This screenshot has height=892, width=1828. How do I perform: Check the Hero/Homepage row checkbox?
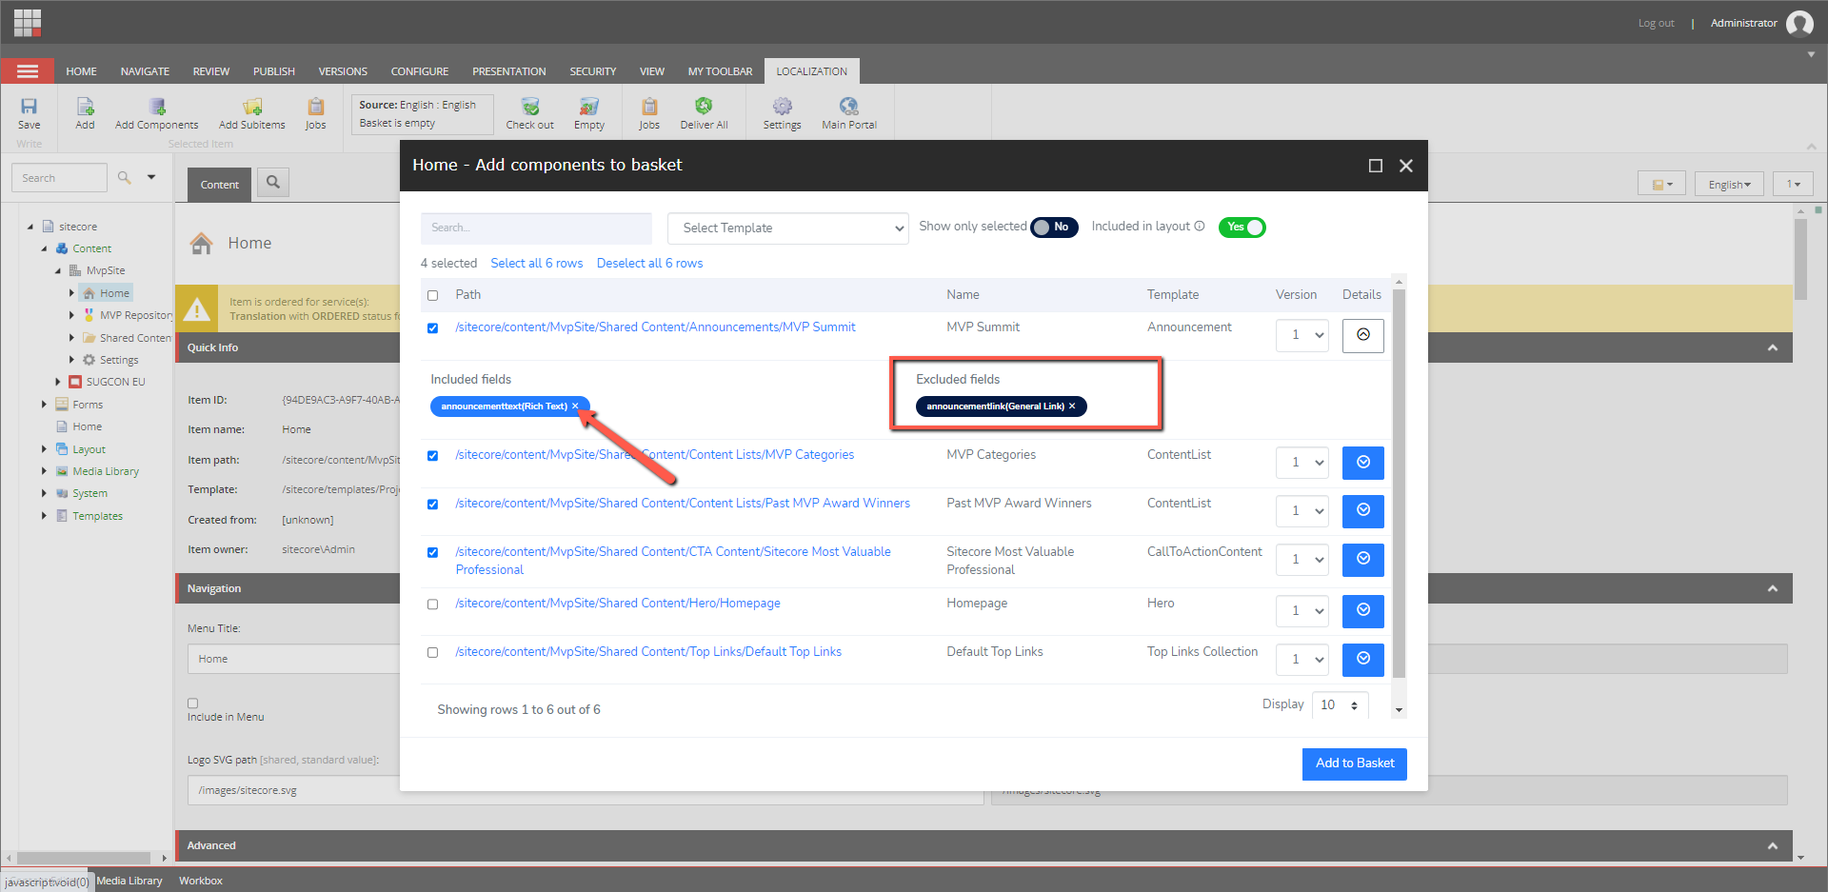(433, 605)
